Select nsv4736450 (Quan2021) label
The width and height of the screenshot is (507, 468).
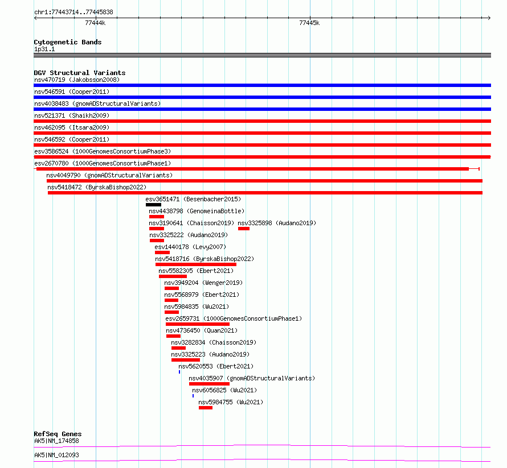[202, 330]
